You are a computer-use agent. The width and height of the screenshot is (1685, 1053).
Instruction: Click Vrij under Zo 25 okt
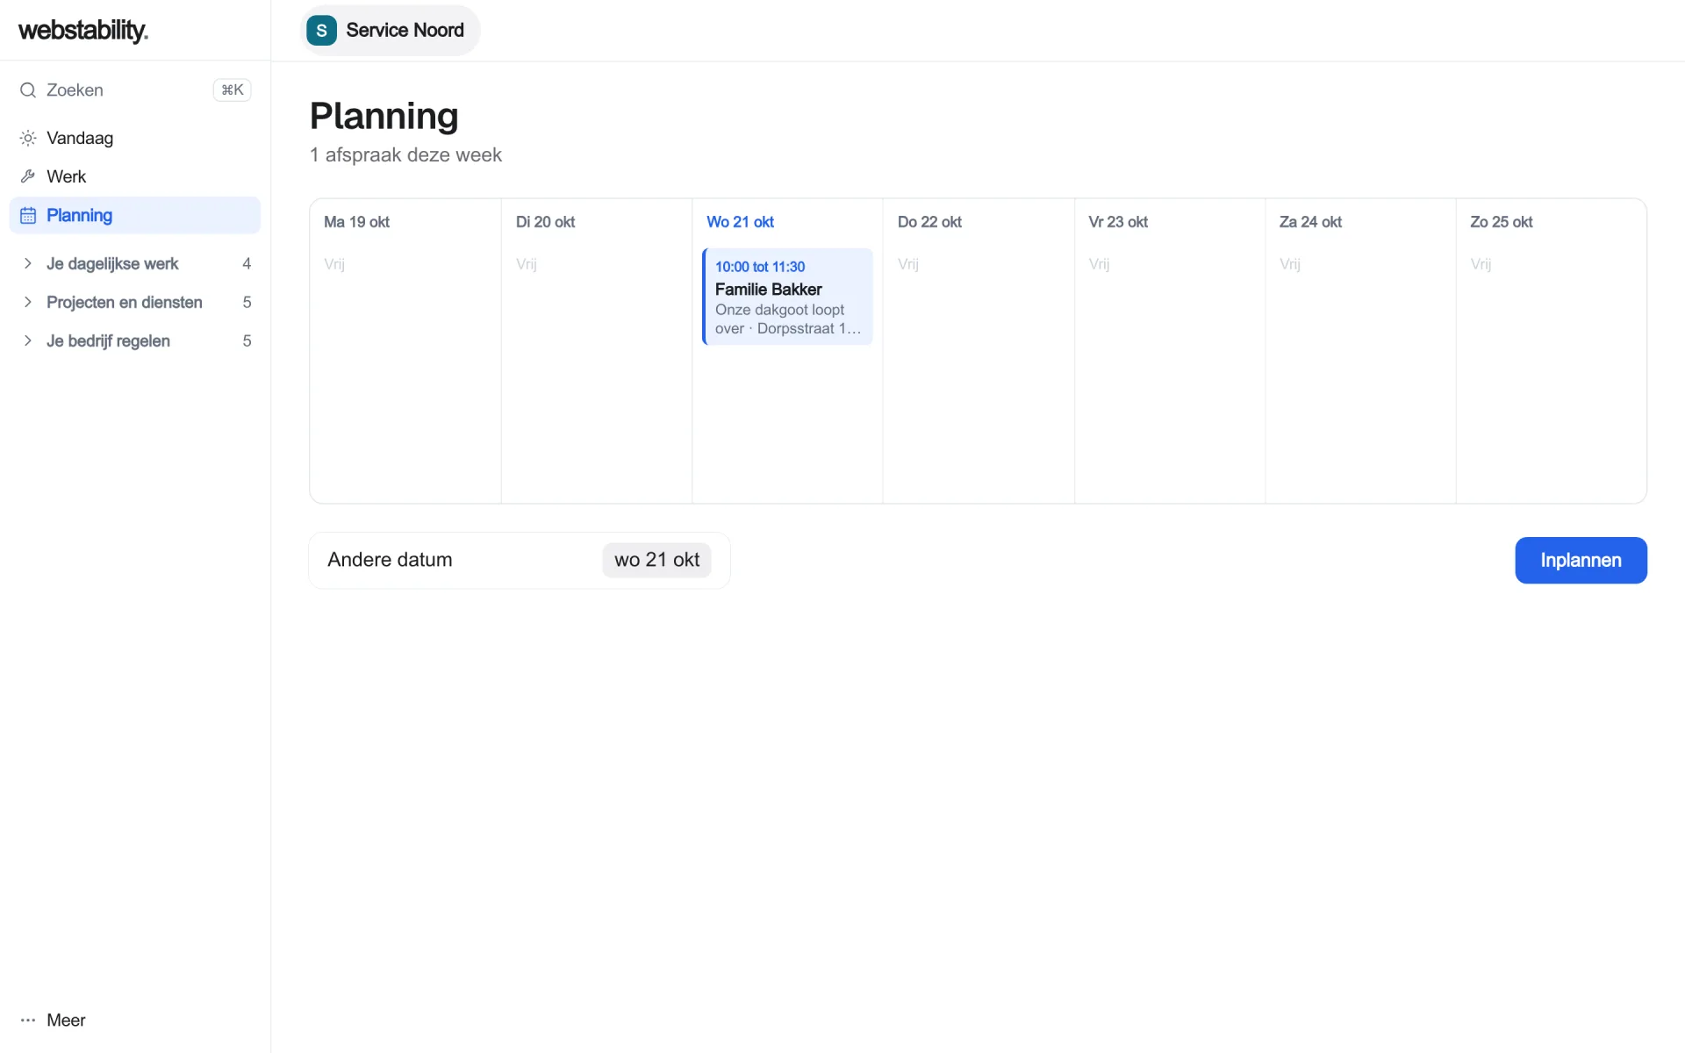(x=1481, y=264)
